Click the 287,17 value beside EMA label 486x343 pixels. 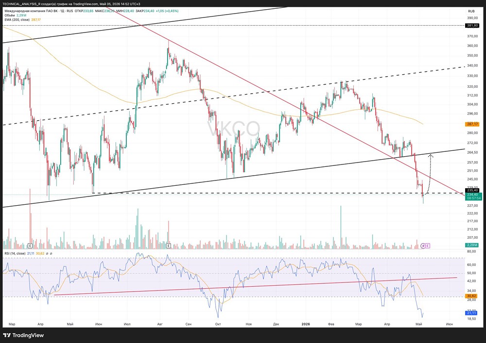point(36,19)
